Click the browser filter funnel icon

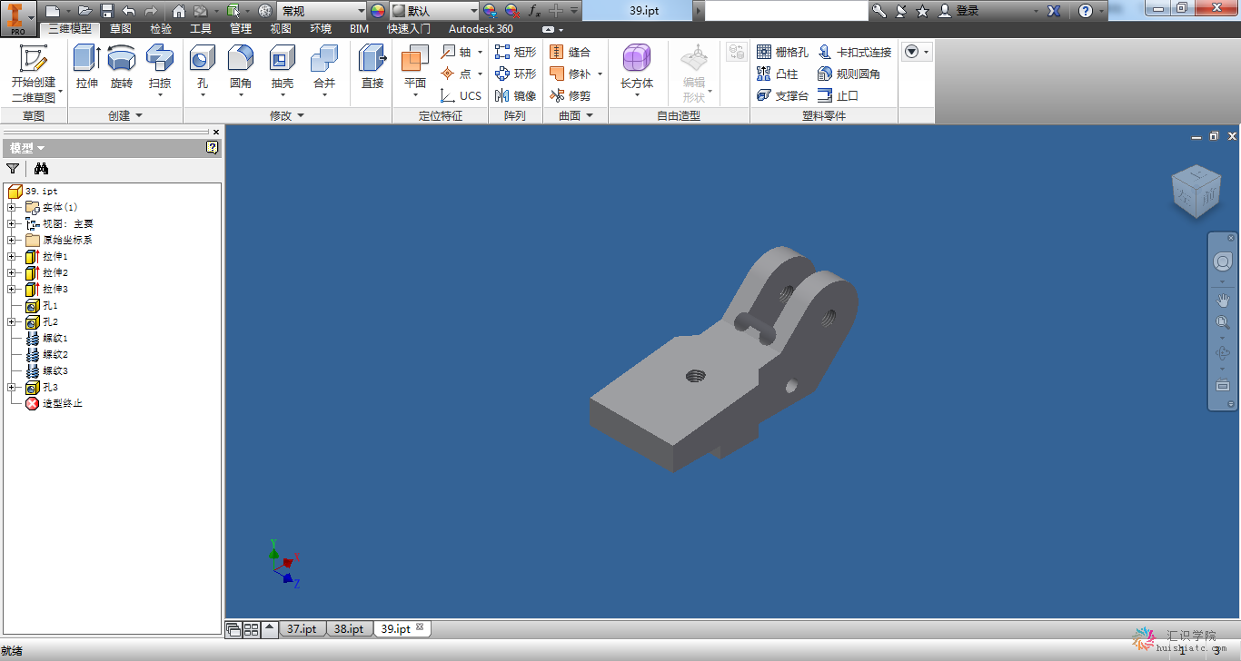(x=13, y=168)
